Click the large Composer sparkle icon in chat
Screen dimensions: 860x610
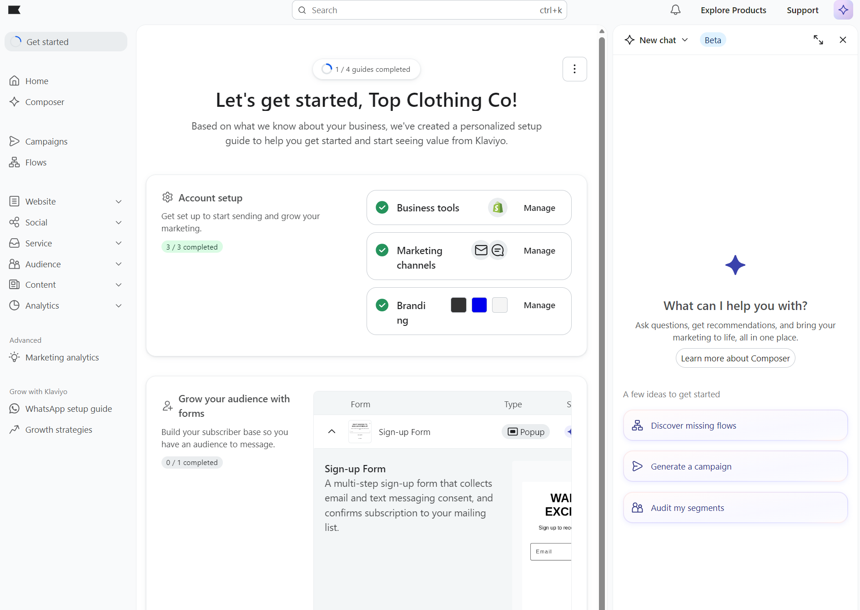click(735, 265)
